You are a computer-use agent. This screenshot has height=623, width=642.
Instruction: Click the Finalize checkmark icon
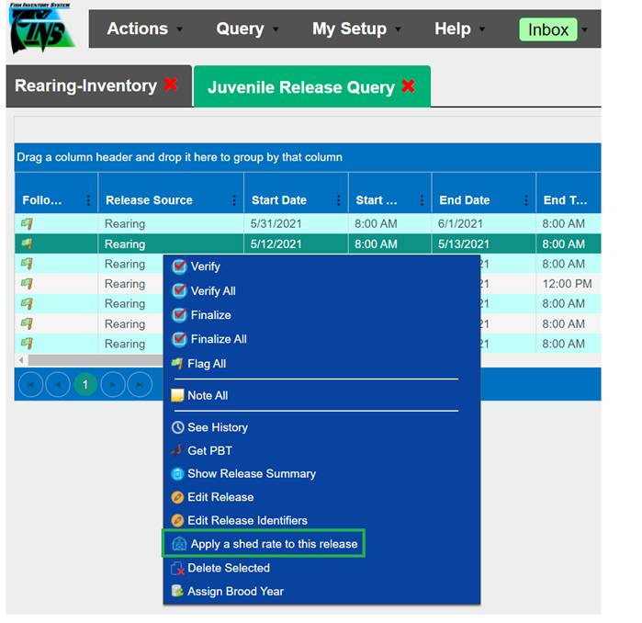pos(179,315)
